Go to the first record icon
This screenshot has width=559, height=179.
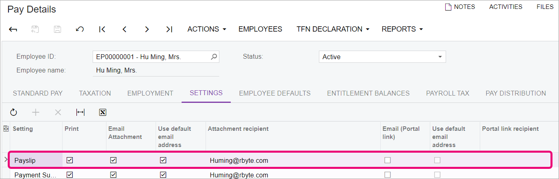point(102,29)
